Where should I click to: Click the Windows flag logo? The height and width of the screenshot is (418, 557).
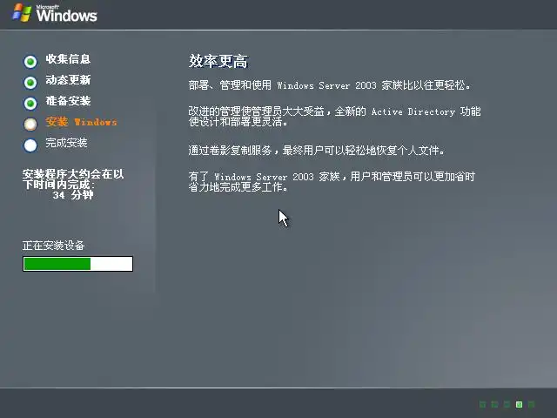click(22, 13)
